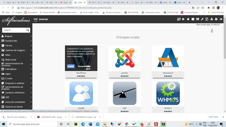Switch to the PHP scripts tab
226x127 pixels.
[36, 19]
